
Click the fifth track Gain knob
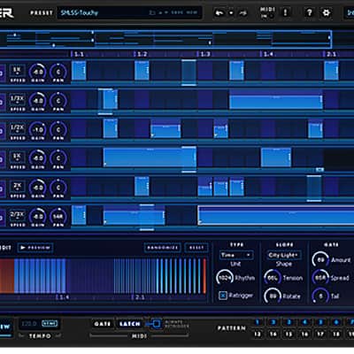point(38,188)
